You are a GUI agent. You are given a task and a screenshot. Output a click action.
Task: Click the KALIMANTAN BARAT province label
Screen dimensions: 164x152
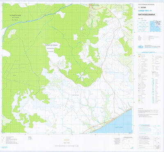[x=16, y=16]
